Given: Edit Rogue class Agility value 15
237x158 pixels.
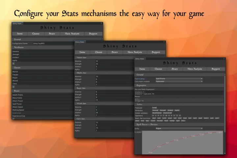Looking at the screenshot, I should point(115,100).
